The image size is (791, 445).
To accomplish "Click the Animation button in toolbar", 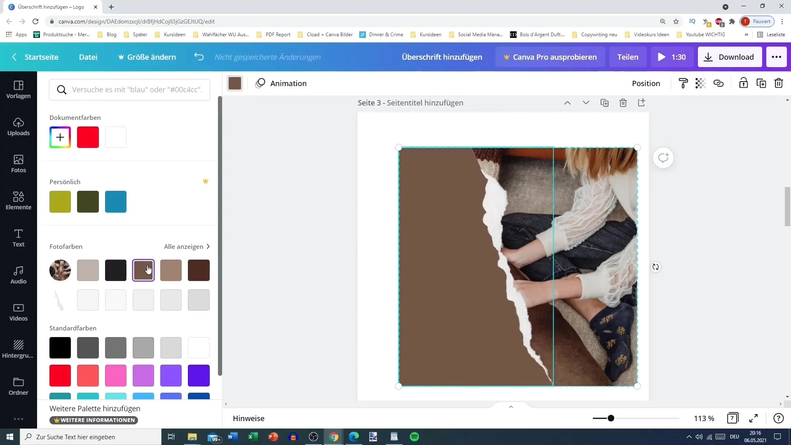I will (x=280, y=83).
